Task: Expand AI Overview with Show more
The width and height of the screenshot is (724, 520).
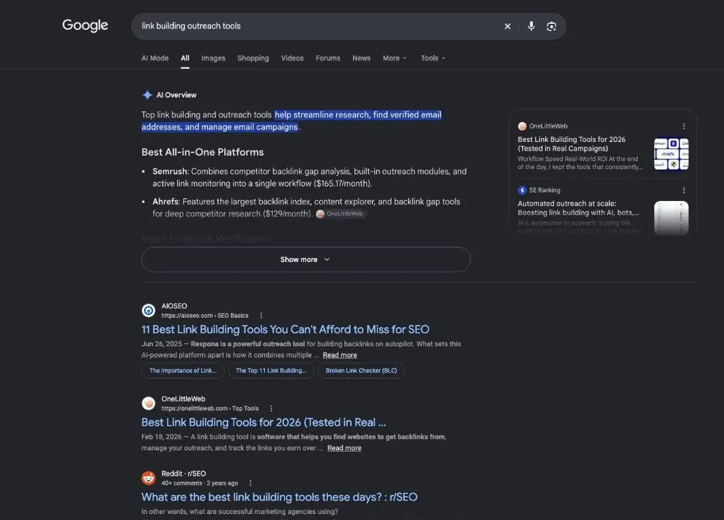Action: (x=306, y=259)
